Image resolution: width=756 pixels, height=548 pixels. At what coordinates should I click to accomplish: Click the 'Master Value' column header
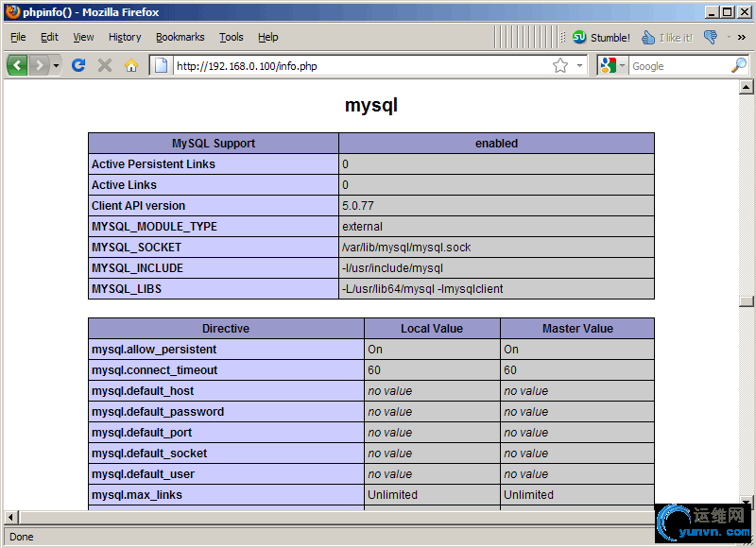(x=577, y=329)
